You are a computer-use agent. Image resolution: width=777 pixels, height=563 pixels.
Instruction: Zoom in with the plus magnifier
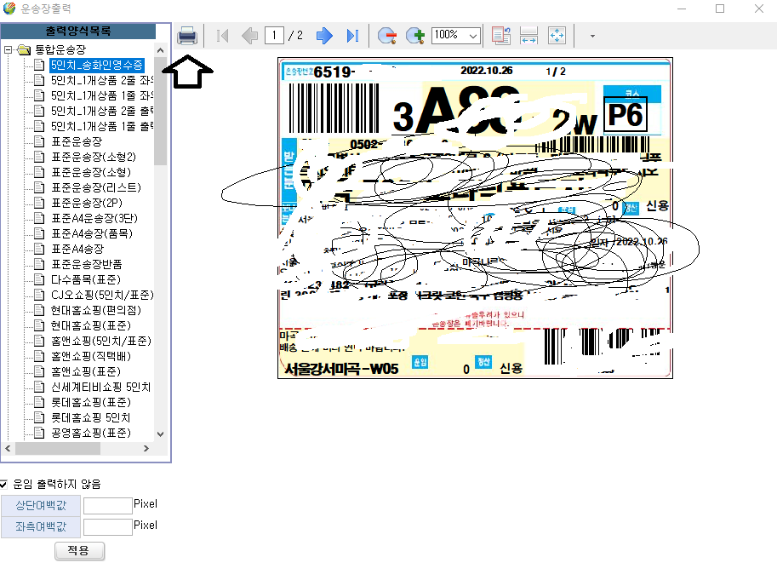415,36
